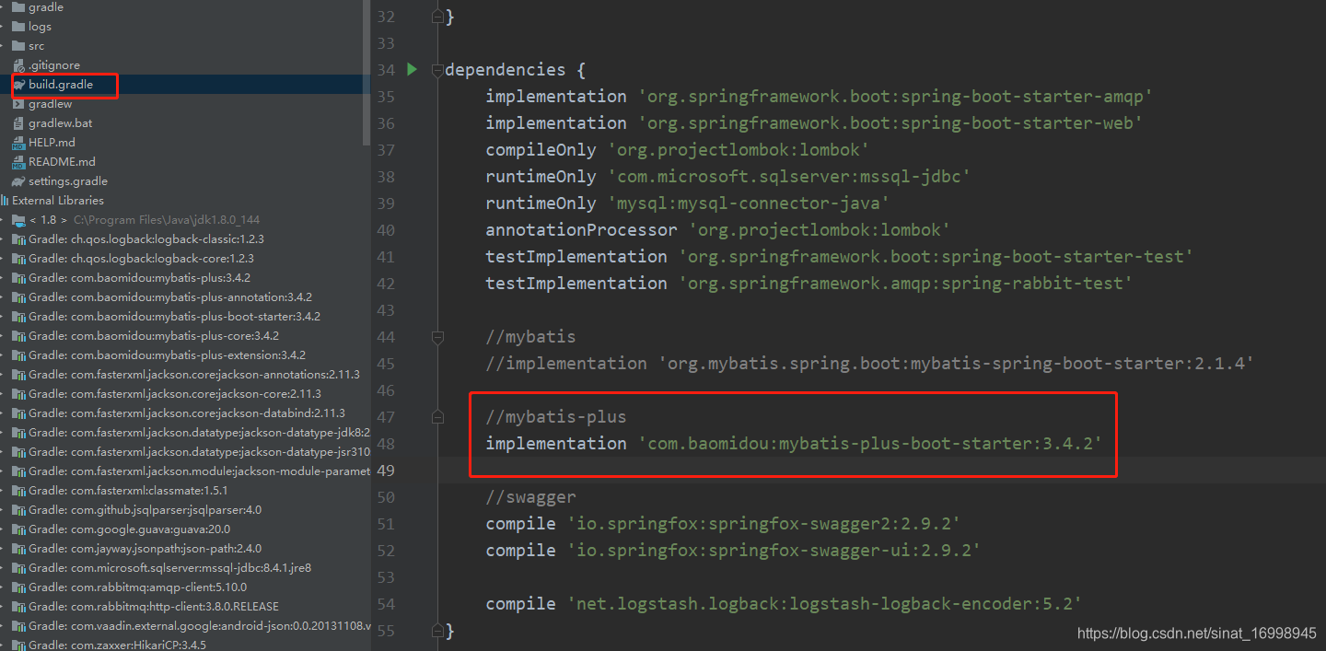
Task: Click the mybatis-plus-annotation library icon
Action: (x=19, y=297)
